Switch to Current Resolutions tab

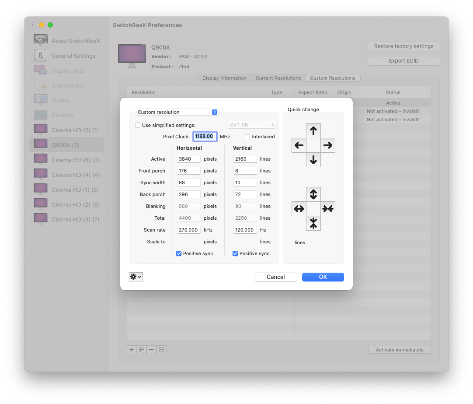[x=278, y=78]
